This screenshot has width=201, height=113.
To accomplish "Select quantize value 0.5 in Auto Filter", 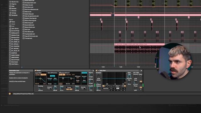I will point(111,89).
